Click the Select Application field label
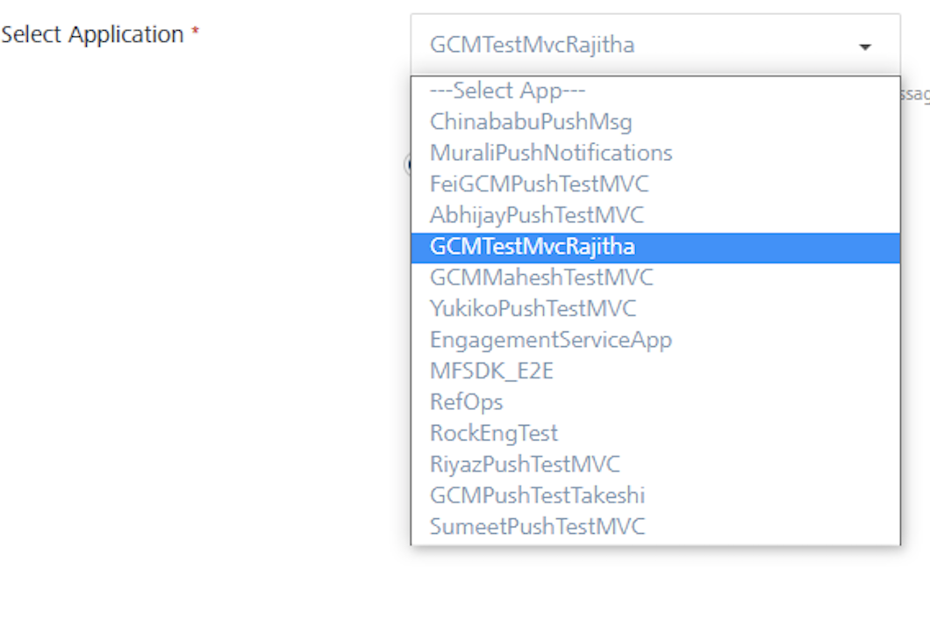Viewport: 930px width, 620px height. (92, 35)
